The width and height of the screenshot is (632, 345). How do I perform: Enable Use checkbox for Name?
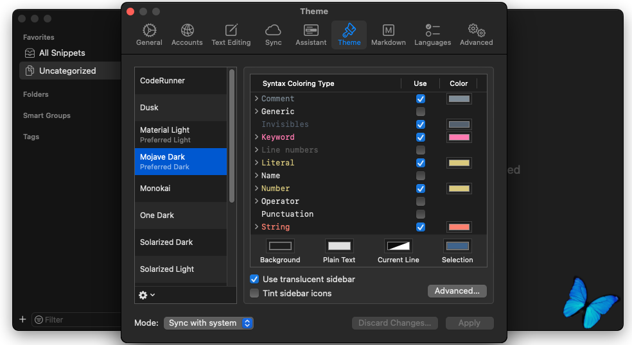tap(421, 176)
